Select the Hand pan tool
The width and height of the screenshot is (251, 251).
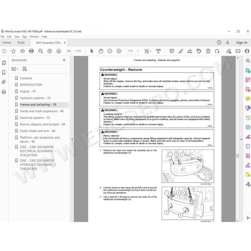101,51
